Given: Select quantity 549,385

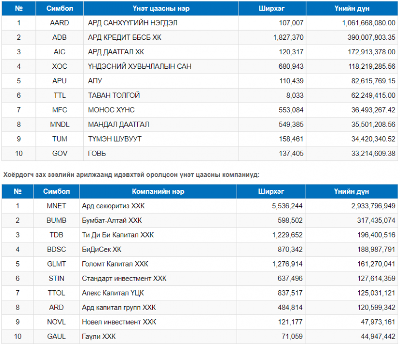Looking at the screenshot, I should click(291, 125).
